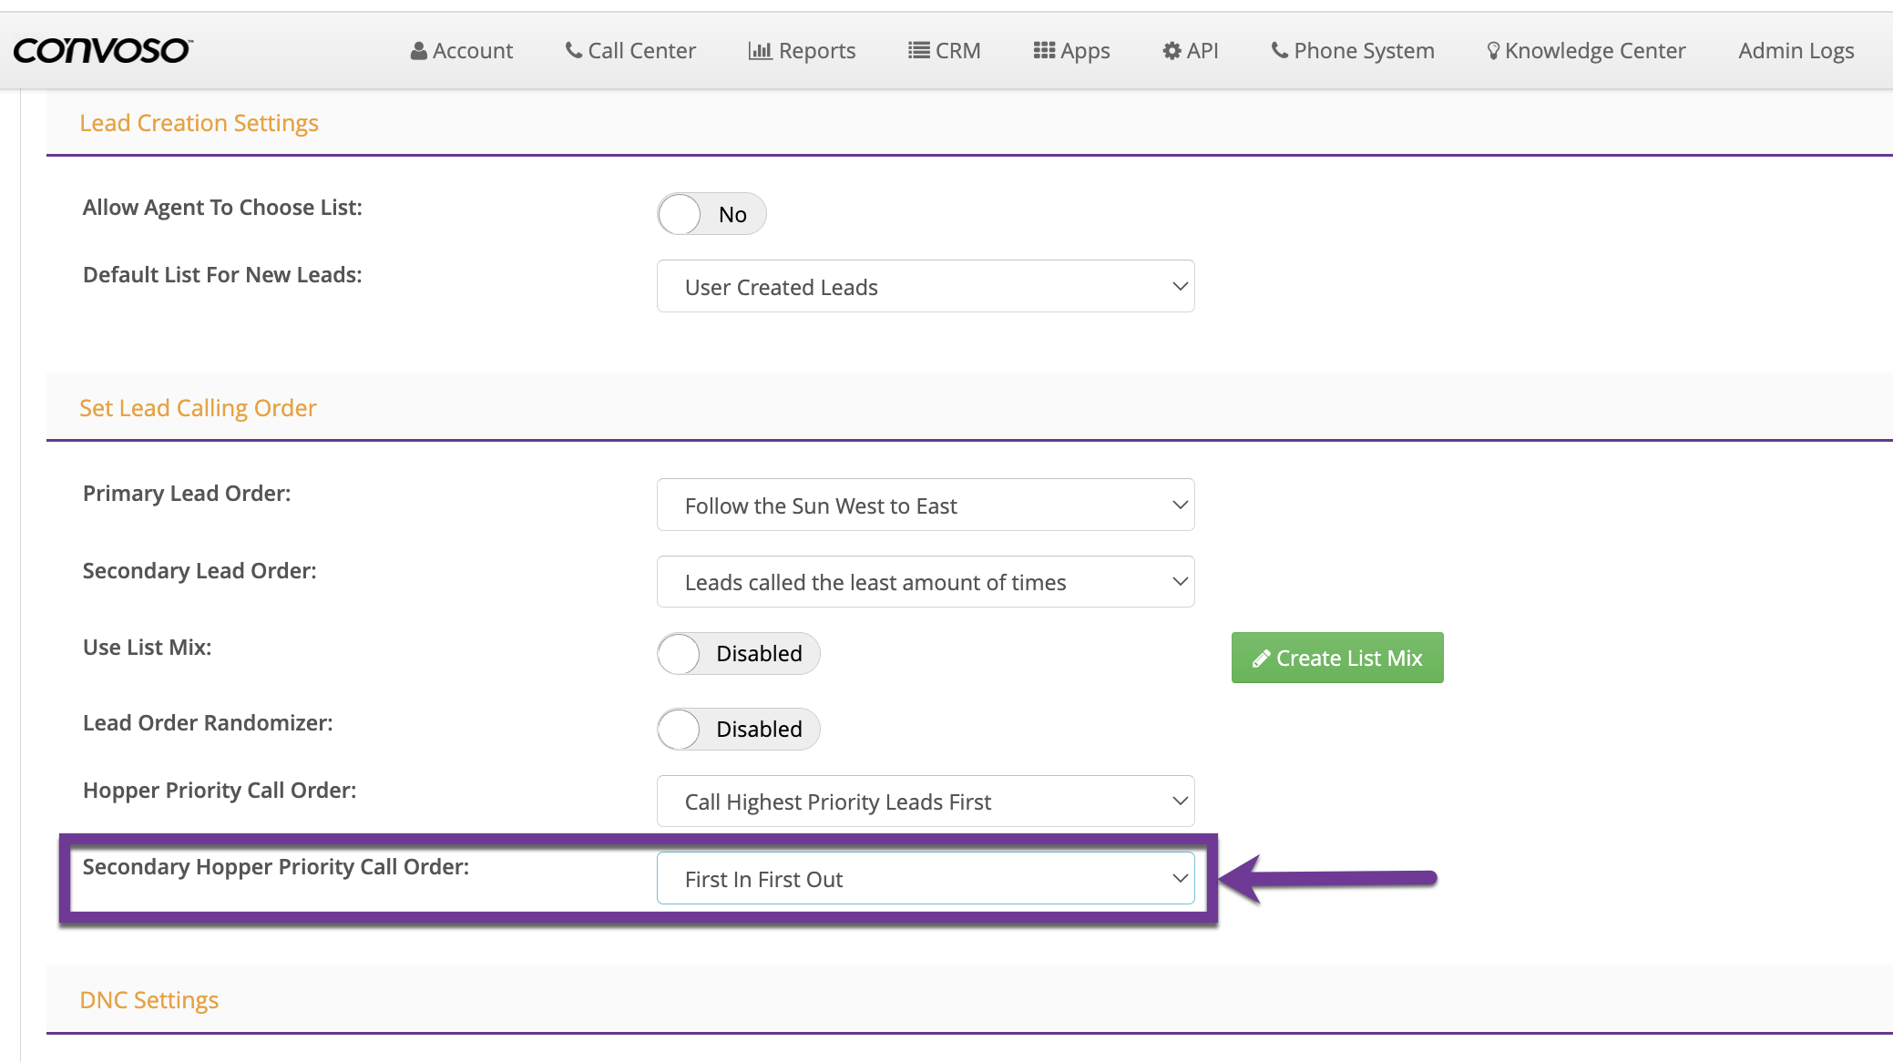1893x1062 pixels.
Task: Open the Secondary Lead Order dropdown
Action: click(x=925, y=582)
